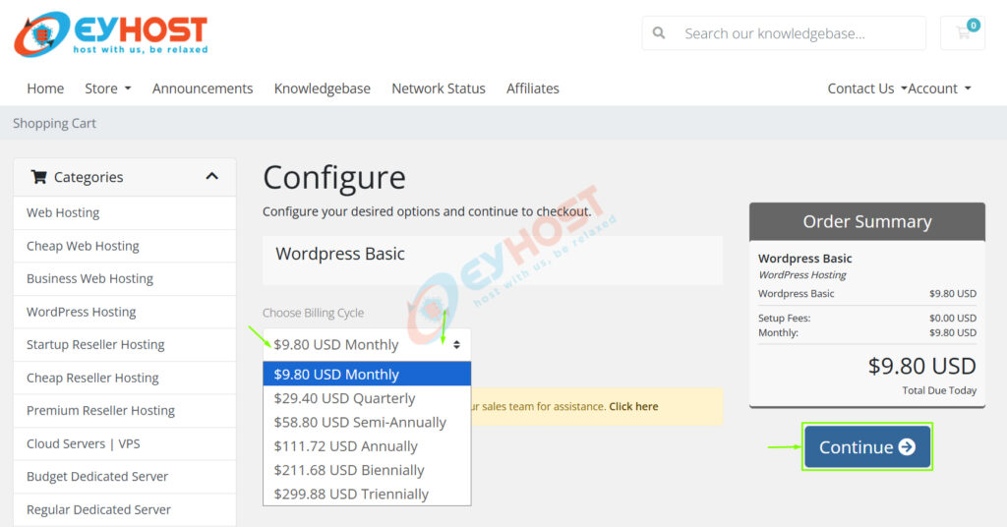Select Web Hosting category

pos(125,212)
